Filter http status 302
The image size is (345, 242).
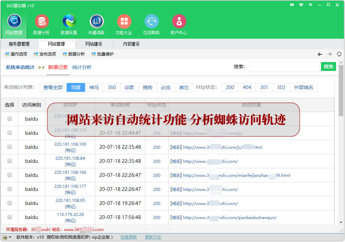tap(281, 87)
